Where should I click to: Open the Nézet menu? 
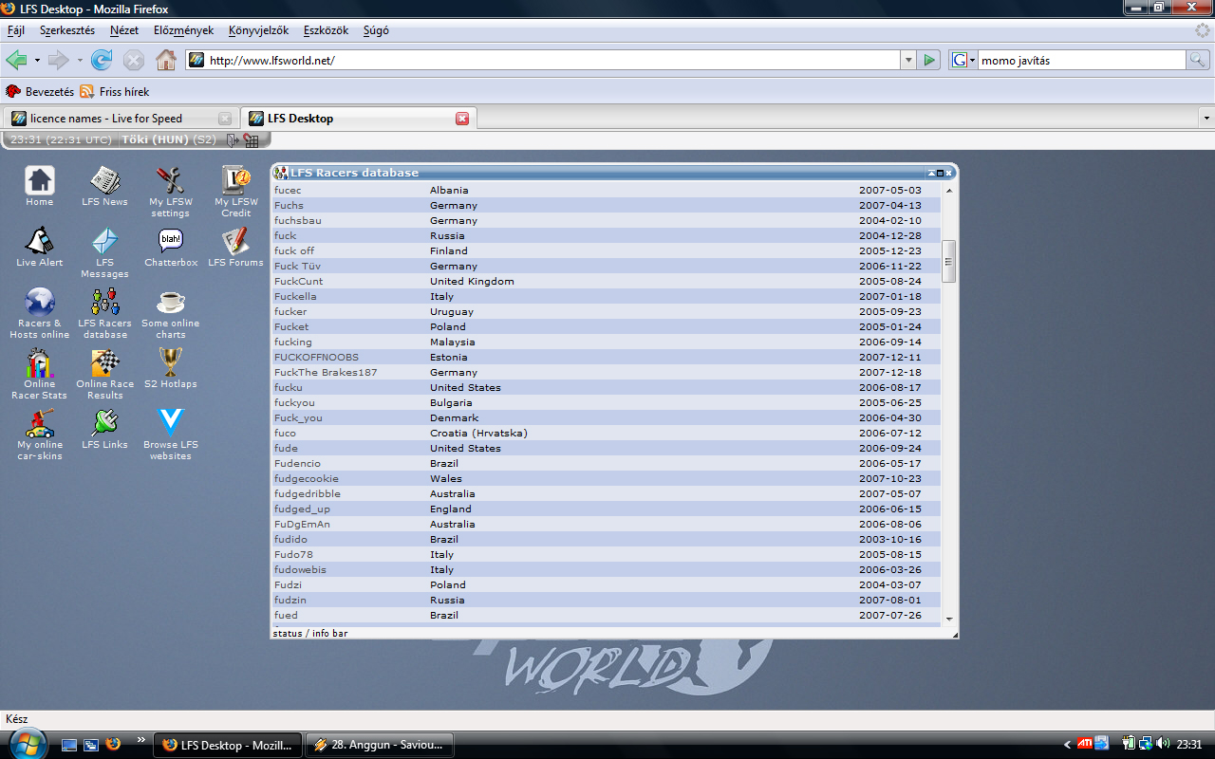[124, 30]
